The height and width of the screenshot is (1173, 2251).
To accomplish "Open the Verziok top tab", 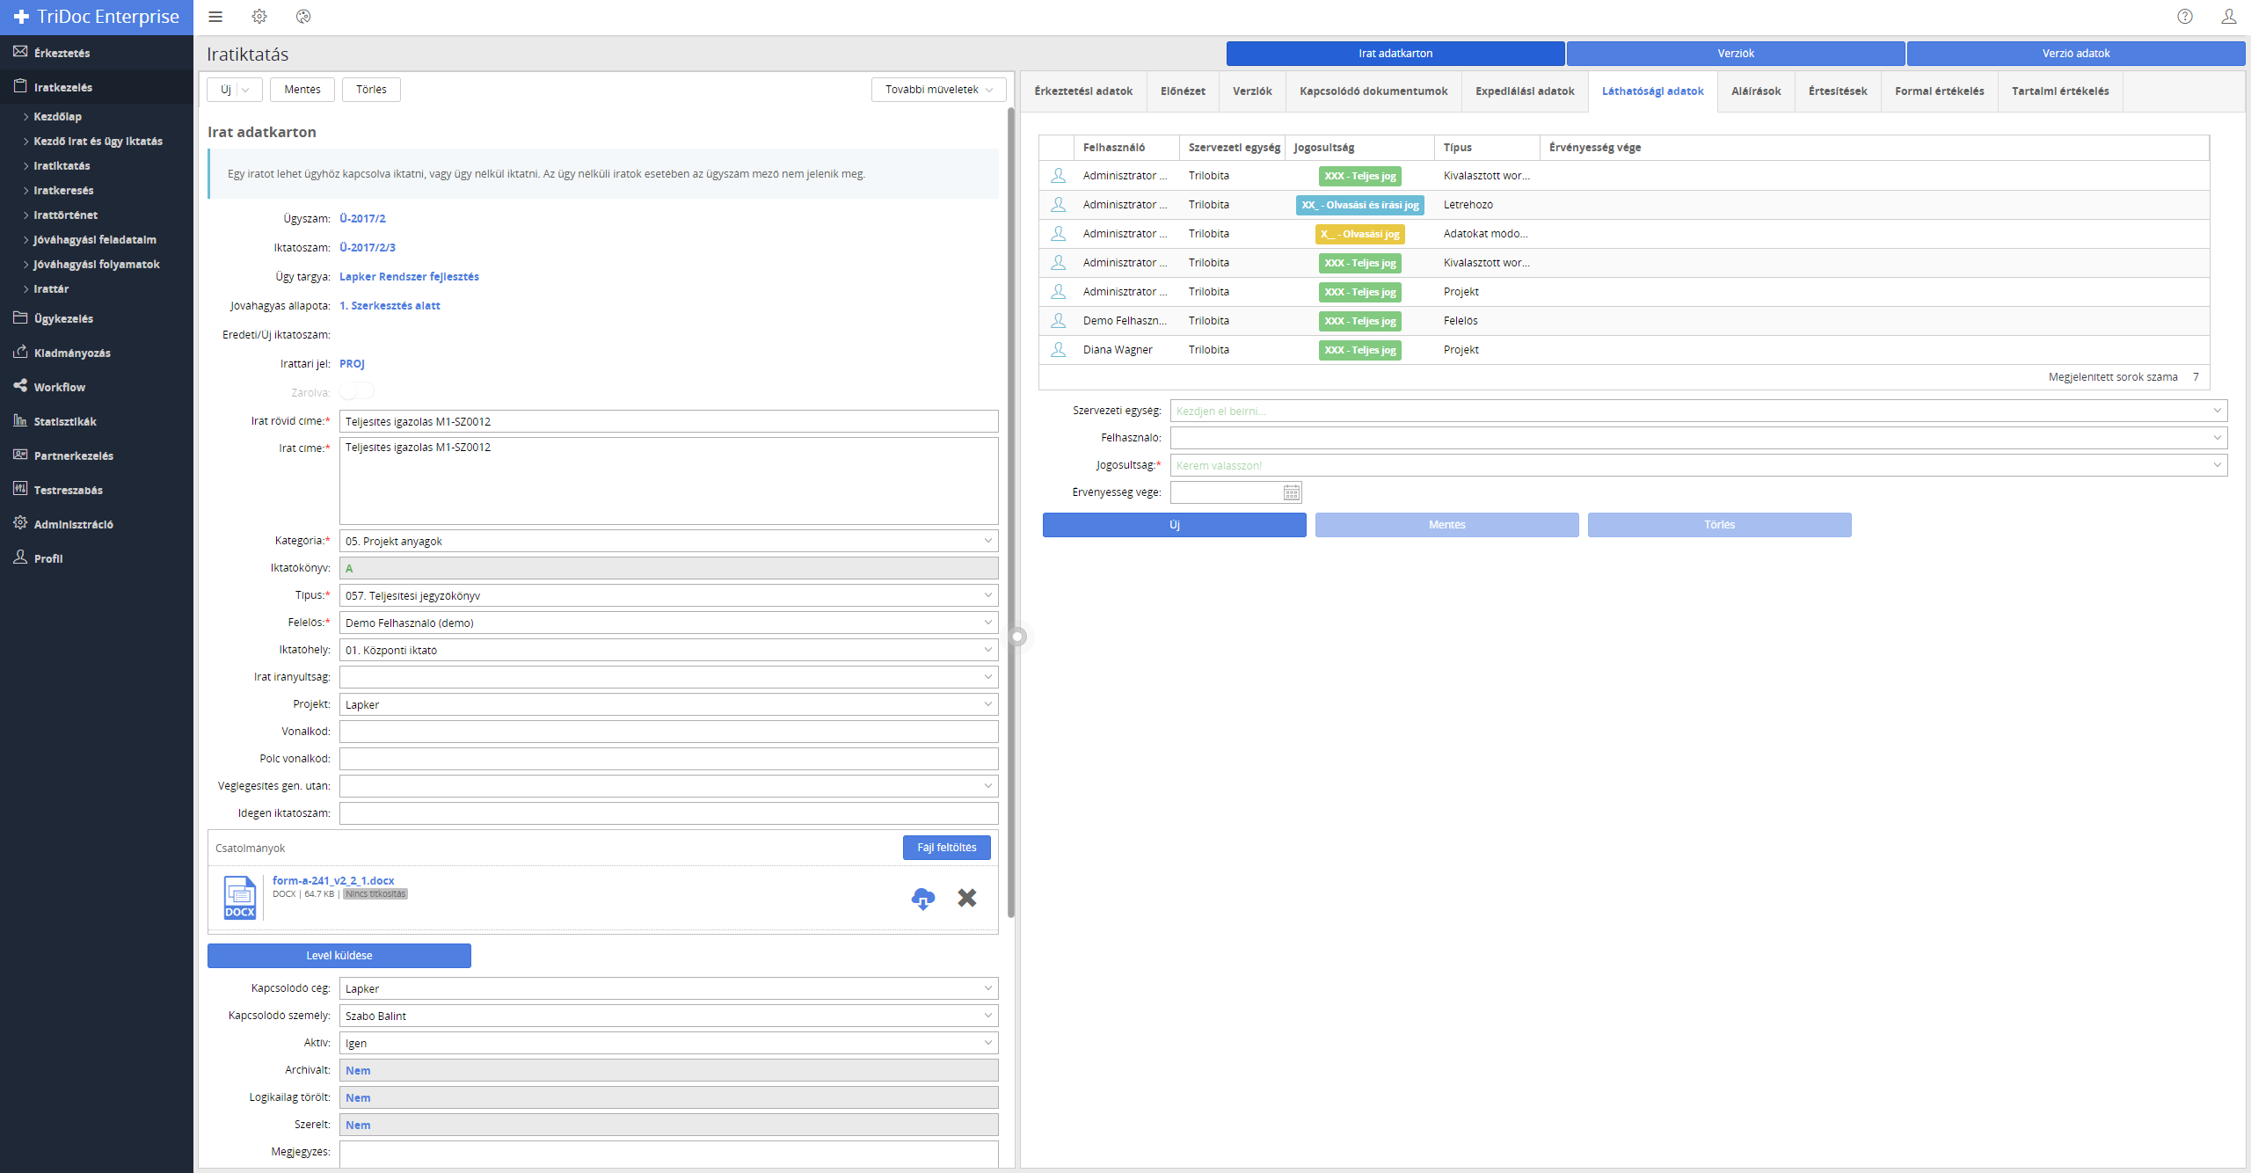I will (x=1735, y=54).
